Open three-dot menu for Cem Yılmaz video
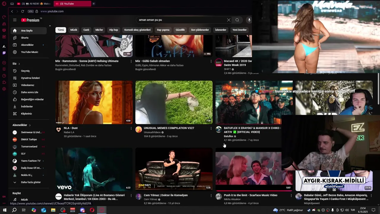Screen dimensions: 380x214 (211, 196)
